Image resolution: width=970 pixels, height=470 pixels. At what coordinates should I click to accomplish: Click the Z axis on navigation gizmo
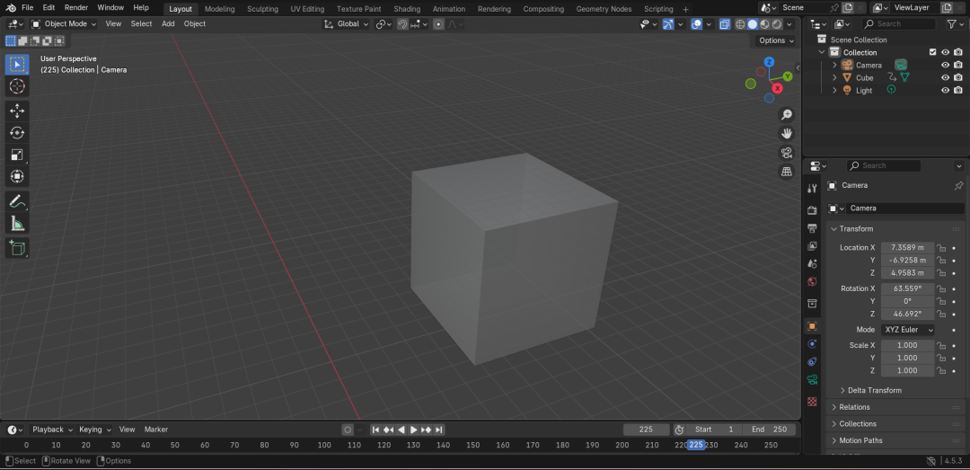point(769,62)
